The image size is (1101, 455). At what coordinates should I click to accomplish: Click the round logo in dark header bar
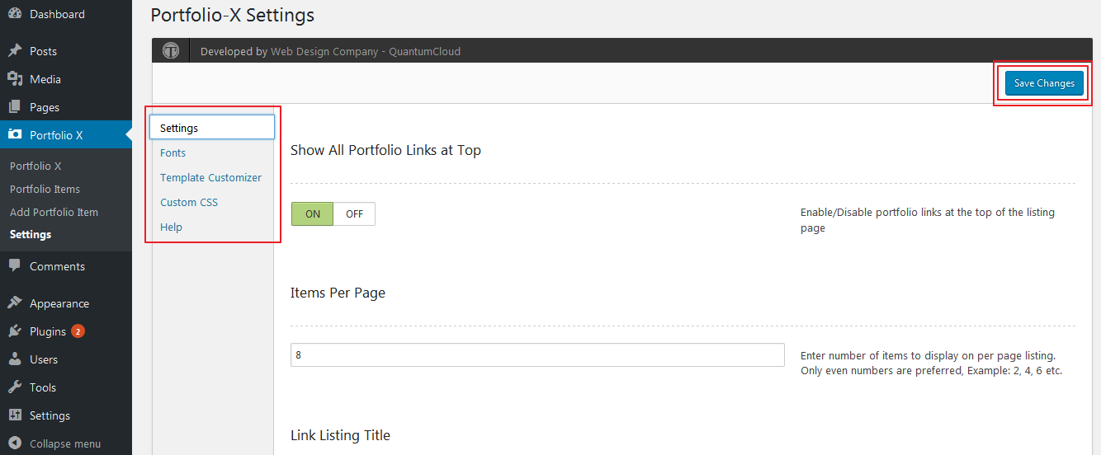(171, 50)
